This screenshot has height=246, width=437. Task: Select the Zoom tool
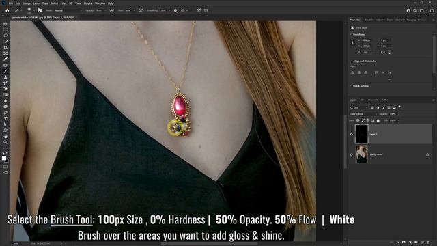(5, 142)
